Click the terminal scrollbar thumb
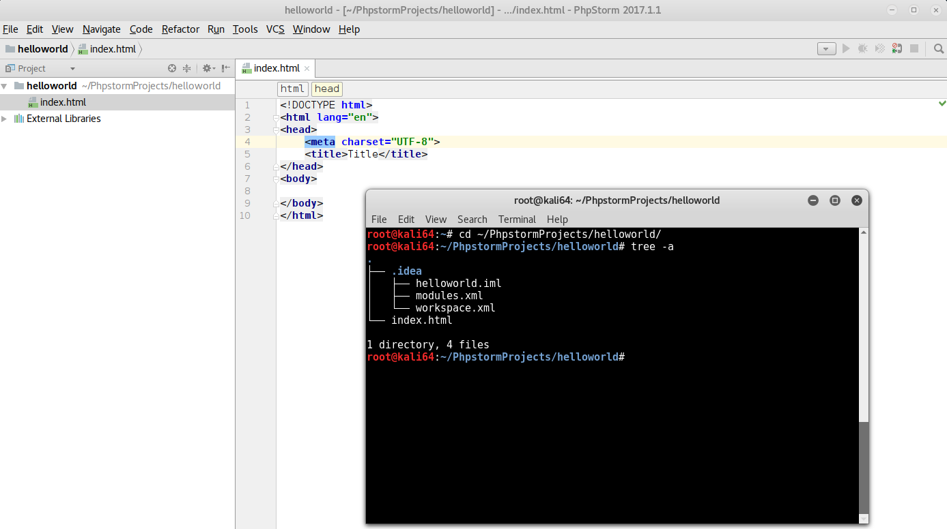 pos(864,468)
